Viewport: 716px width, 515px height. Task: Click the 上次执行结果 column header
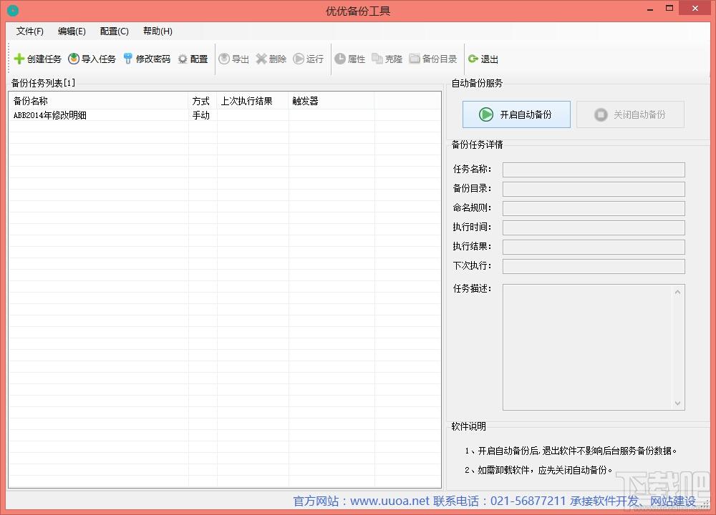[x=253, y=101]
